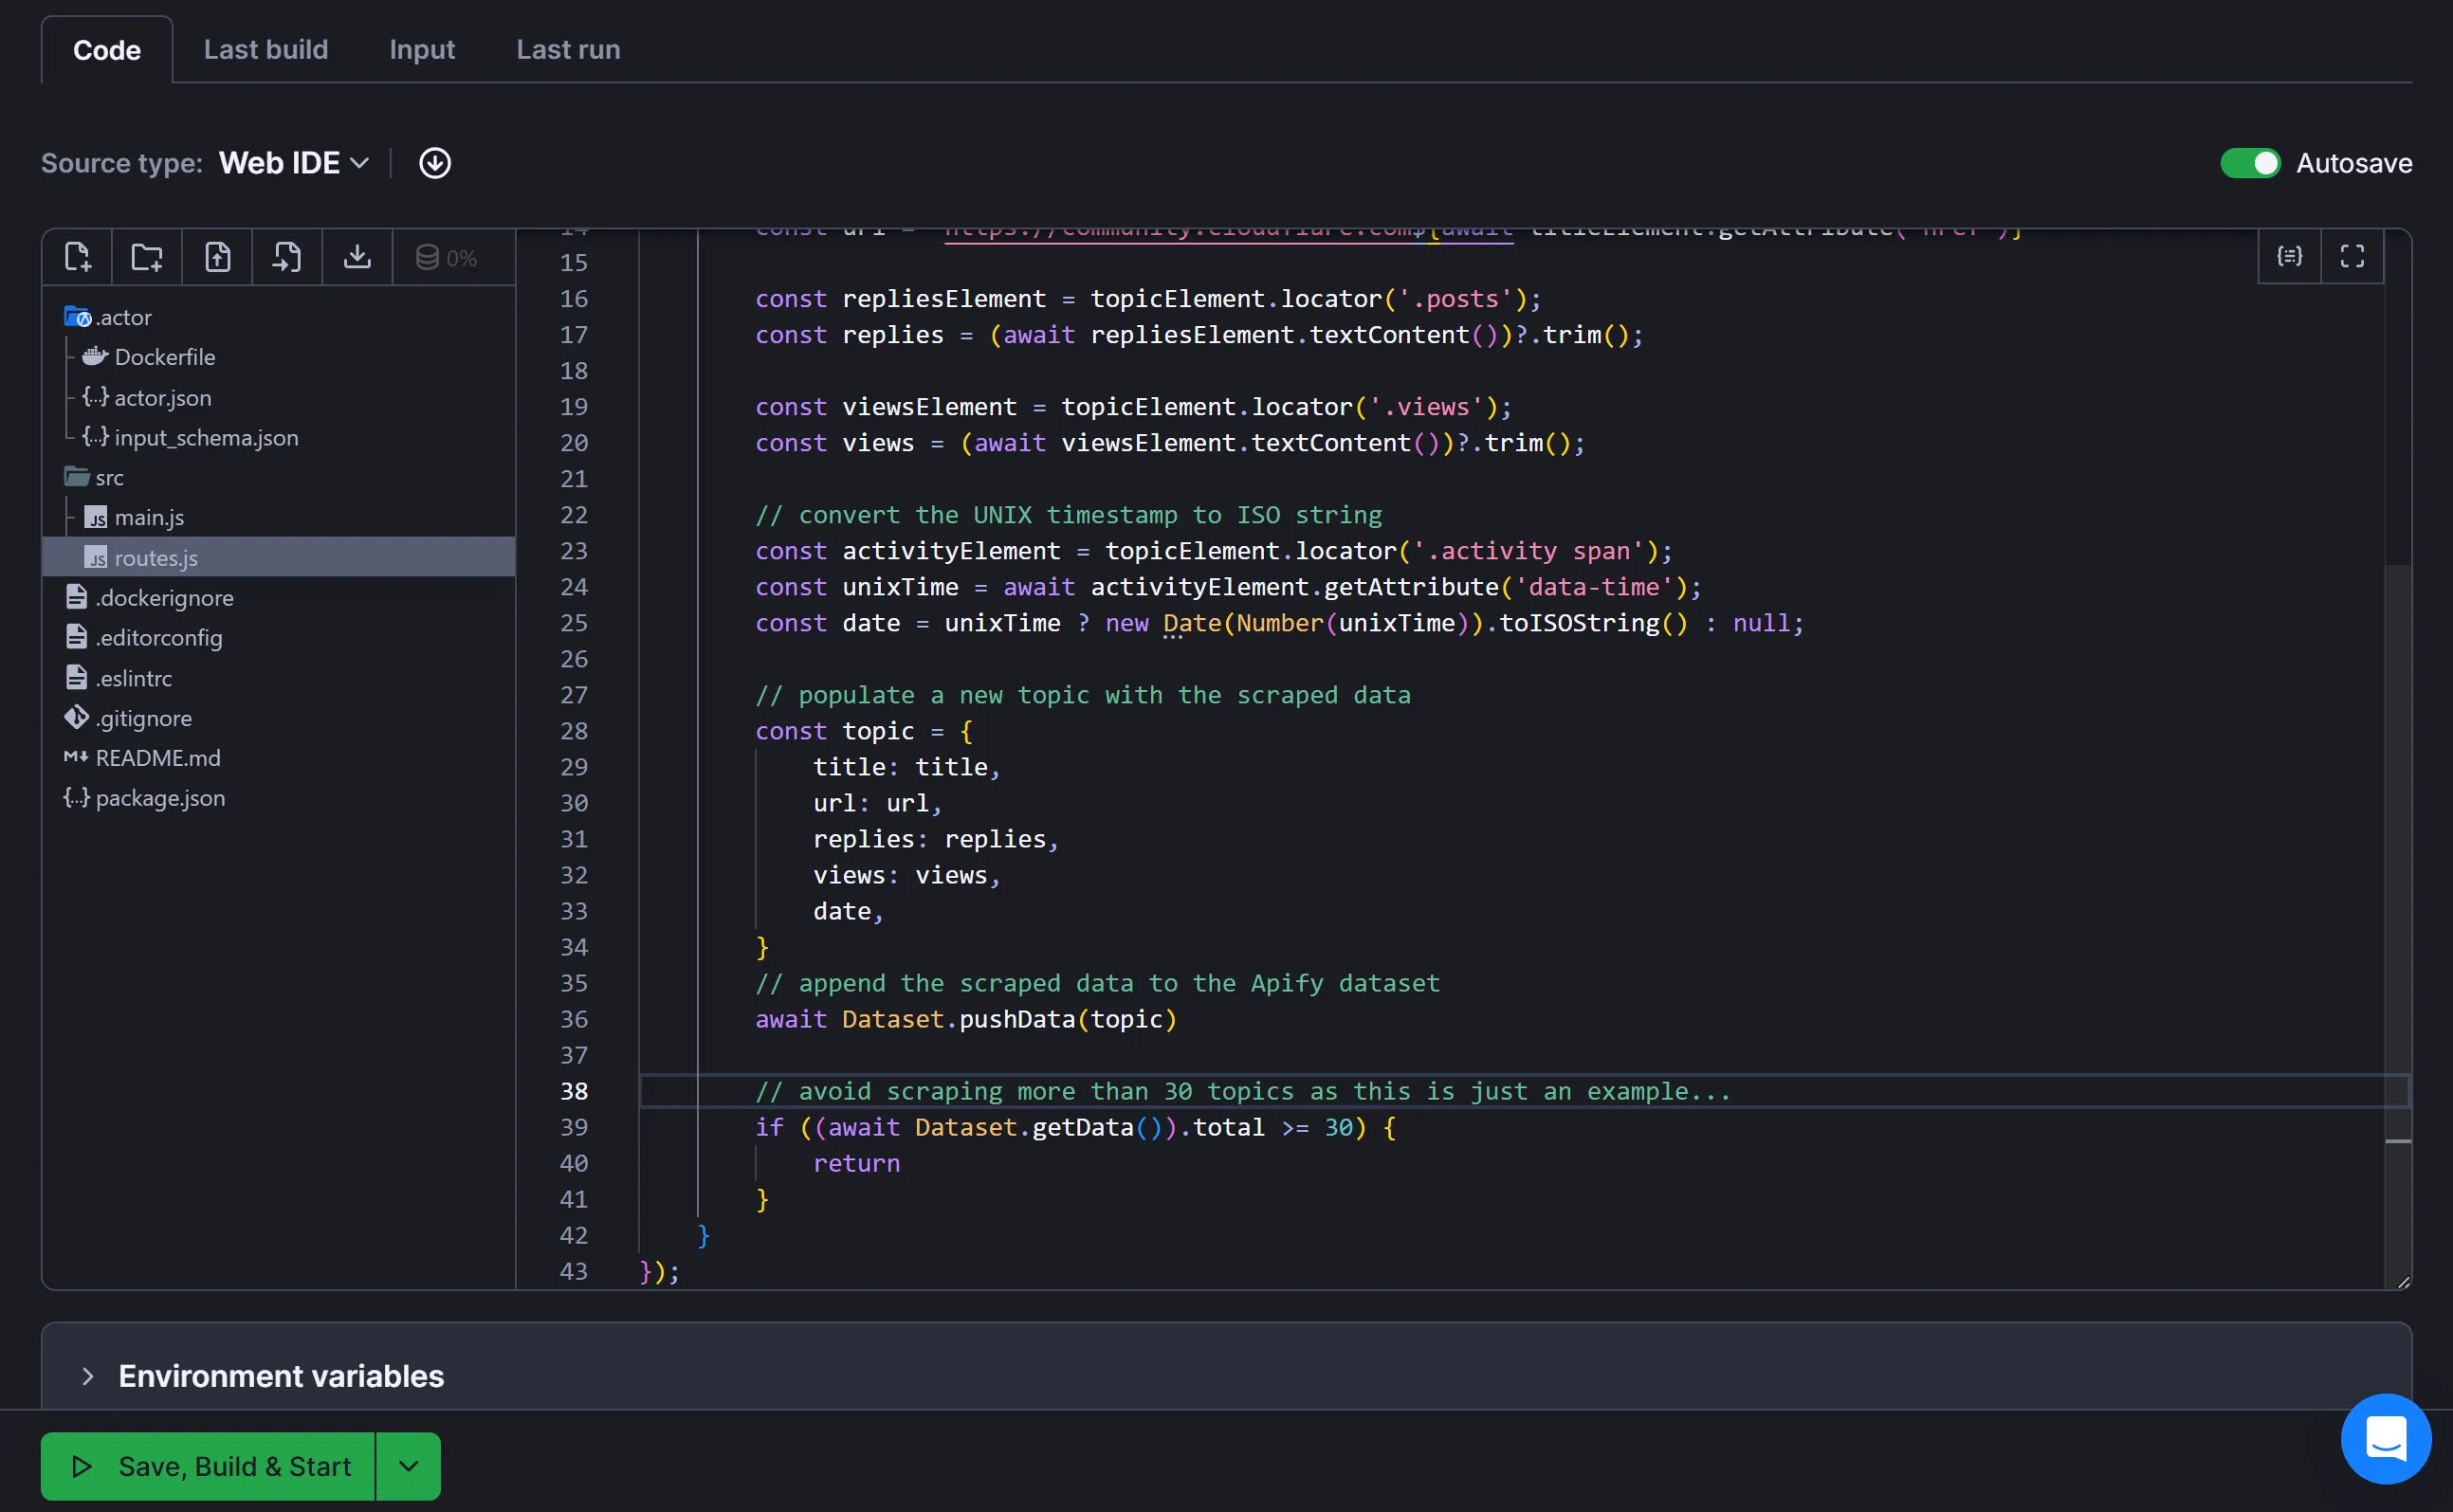
Task: Switch the editor to fullscreen
Action: tap(2352, 257)
